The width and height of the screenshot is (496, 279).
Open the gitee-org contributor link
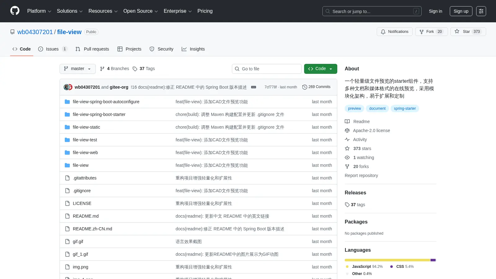point(119,87)
